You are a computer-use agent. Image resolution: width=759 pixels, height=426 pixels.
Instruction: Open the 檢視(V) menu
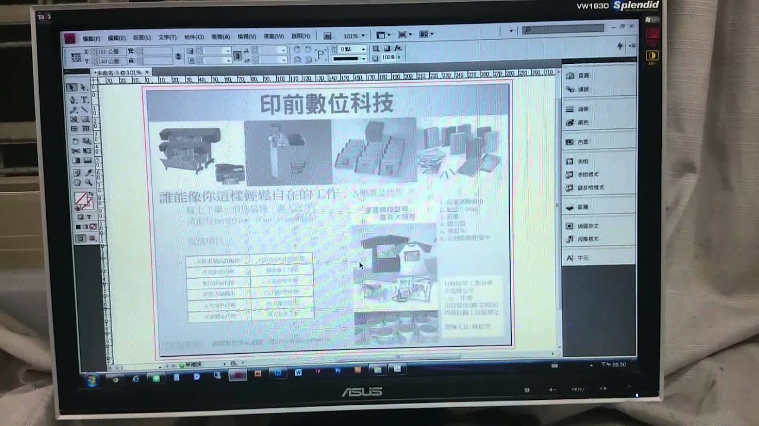[247, 37]
